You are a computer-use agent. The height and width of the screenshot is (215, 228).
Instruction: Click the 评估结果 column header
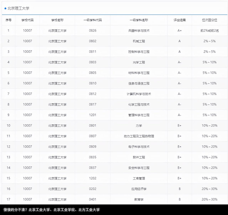click(179, 20)
